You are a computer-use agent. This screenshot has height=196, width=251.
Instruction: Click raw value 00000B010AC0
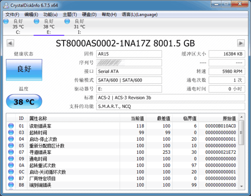point(220,126)
